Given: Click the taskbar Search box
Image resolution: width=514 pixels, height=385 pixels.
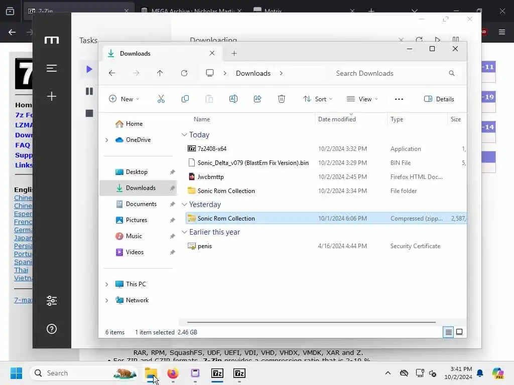Looking at the screenshot, I should click(x=84, y=373).
